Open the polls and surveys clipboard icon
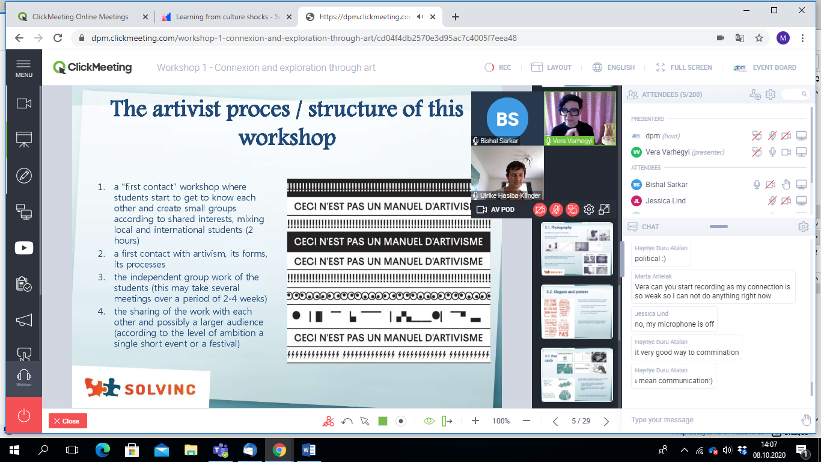Screen dimensions: 821x462 coord(24,284)
